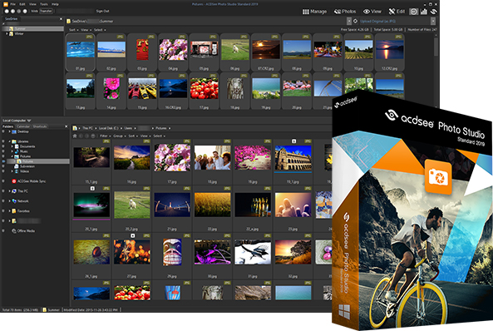Screen dimensions: 493x331
Task: Toggle Easy-Select indicator next to Offline Media
Action: tap(3, 231)
